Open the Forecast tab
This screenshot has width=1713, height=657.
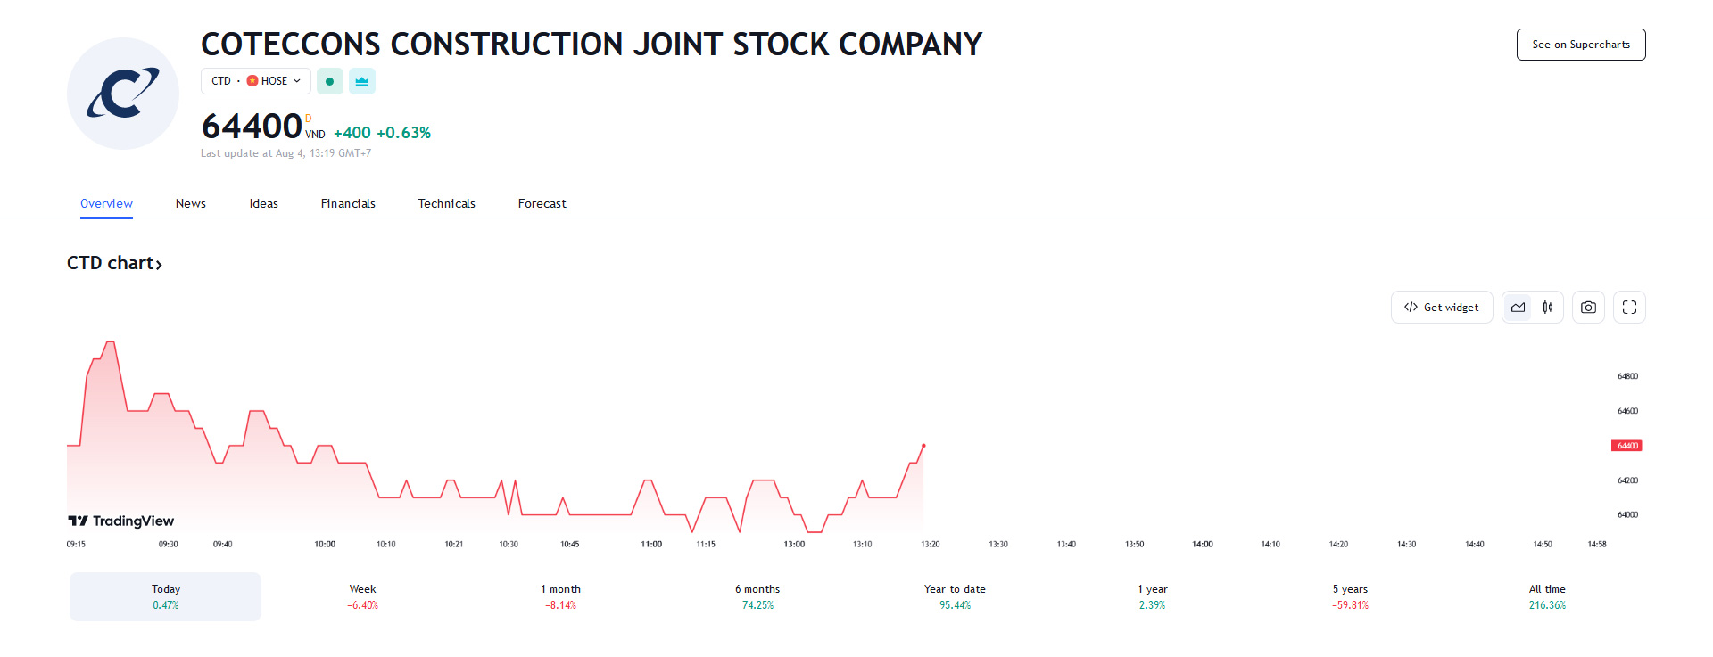point(542,203)
